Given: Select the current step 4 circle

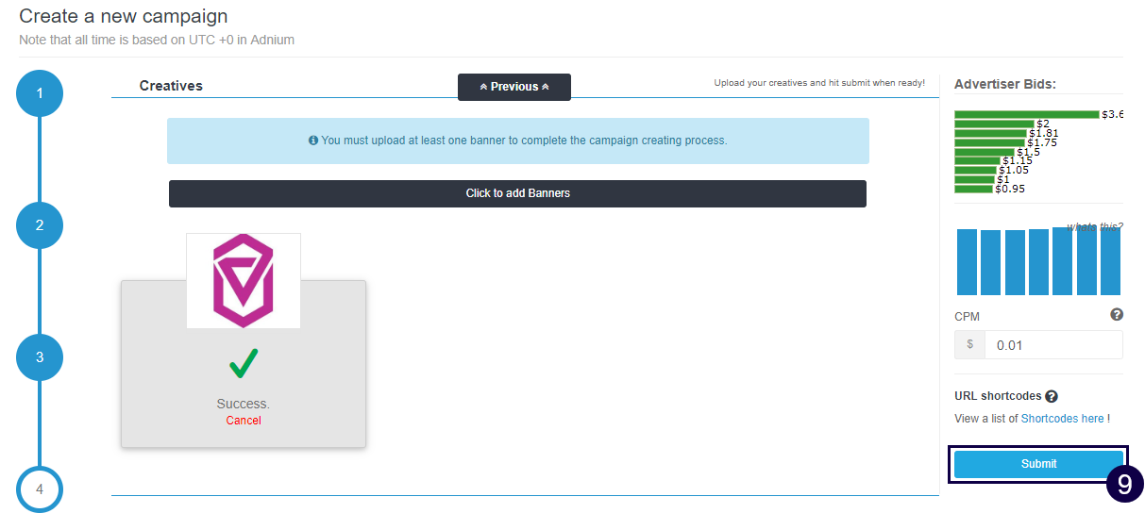Looking at the screenshot, I should tap(40, 489).
